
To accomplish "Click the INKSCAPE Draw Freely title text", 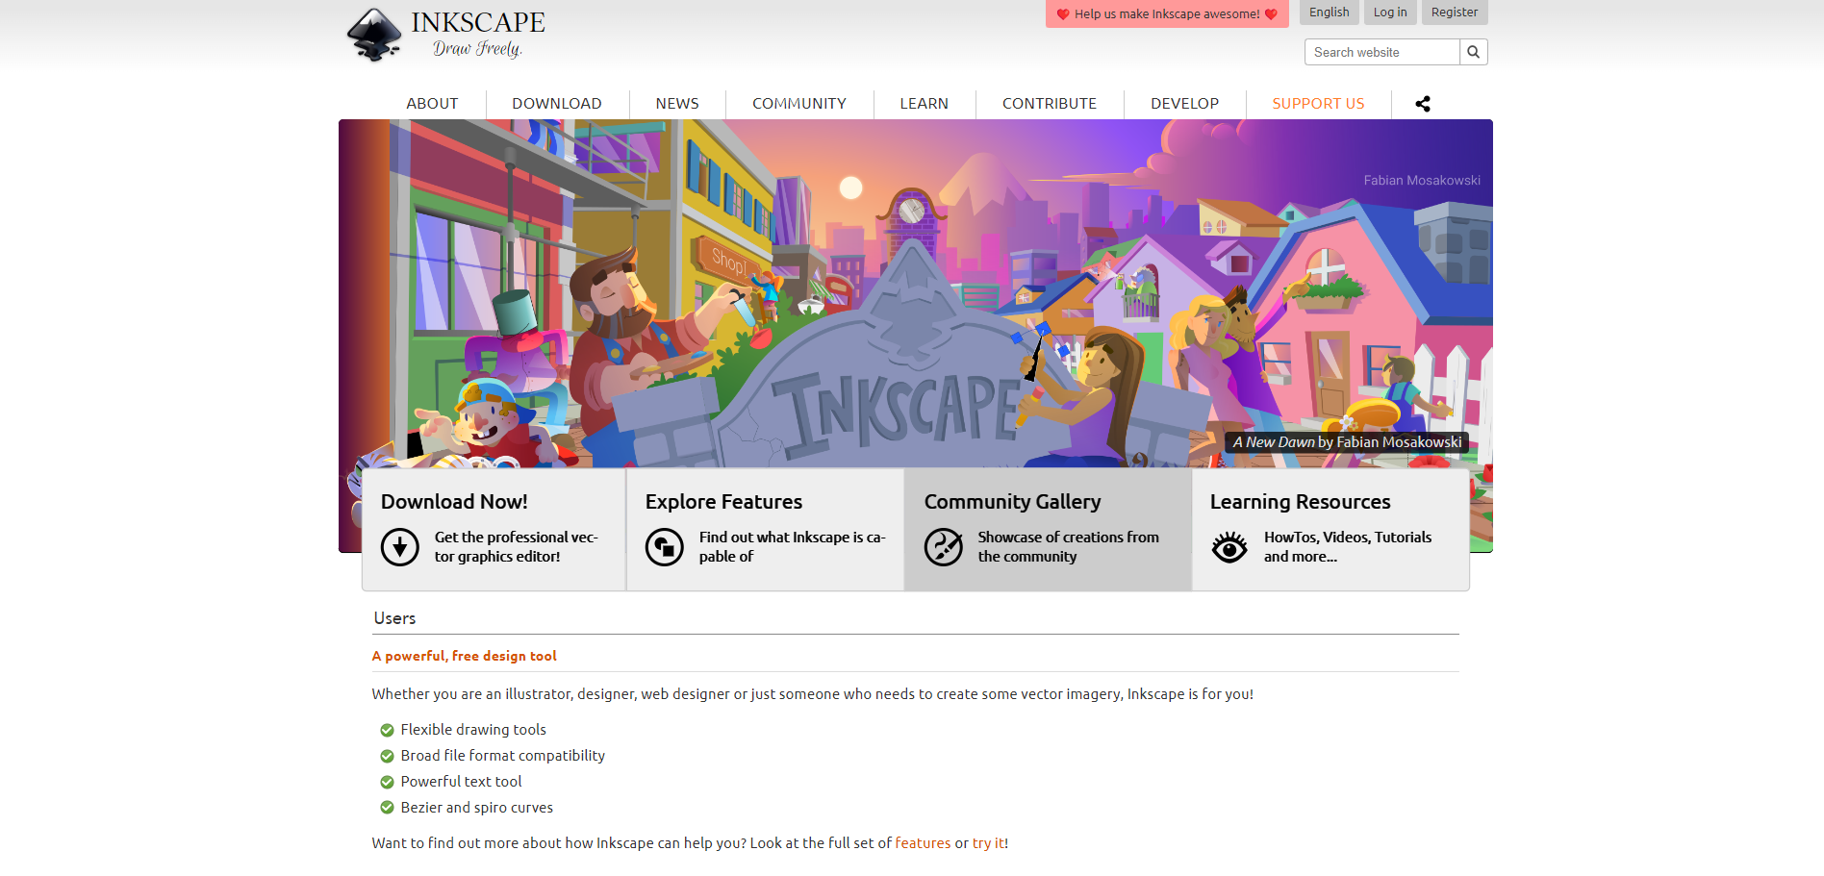I will pos(478,35).
